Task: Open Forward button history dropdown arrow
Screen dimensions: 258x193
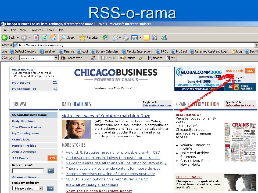Action: pos(30,38)
